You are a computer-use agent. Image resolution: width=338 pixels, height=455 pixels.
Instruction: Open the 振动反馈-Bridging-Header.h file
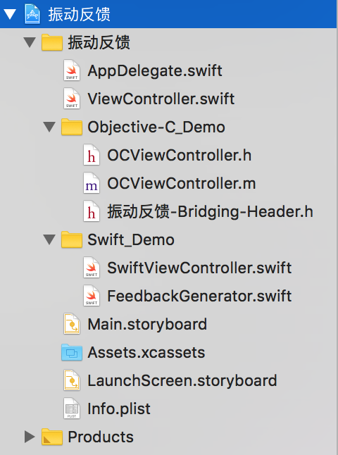[210, 211]
